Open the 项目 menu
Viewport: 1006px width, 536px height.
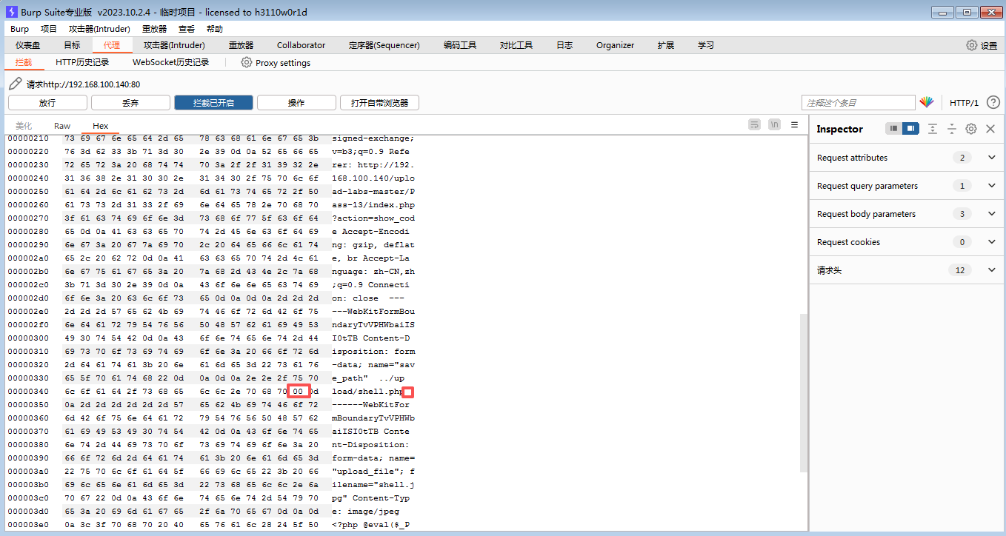click(x=49, y=29)
